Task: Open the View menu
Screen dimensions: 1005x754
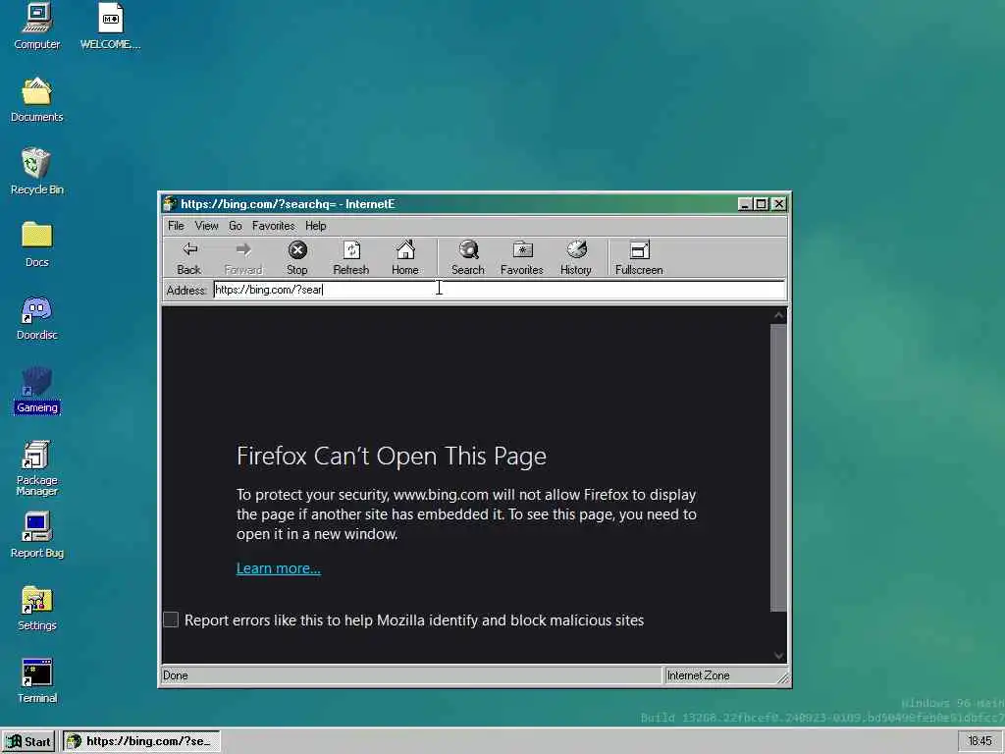Action: coord(206,226)
